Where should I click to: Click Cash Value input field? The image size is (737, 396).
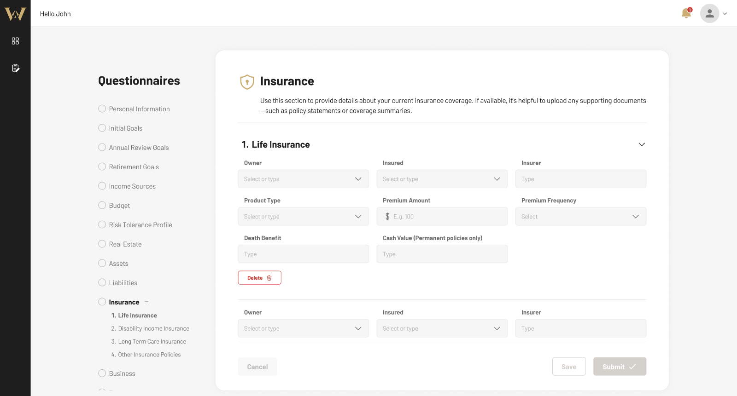(442, 254)
